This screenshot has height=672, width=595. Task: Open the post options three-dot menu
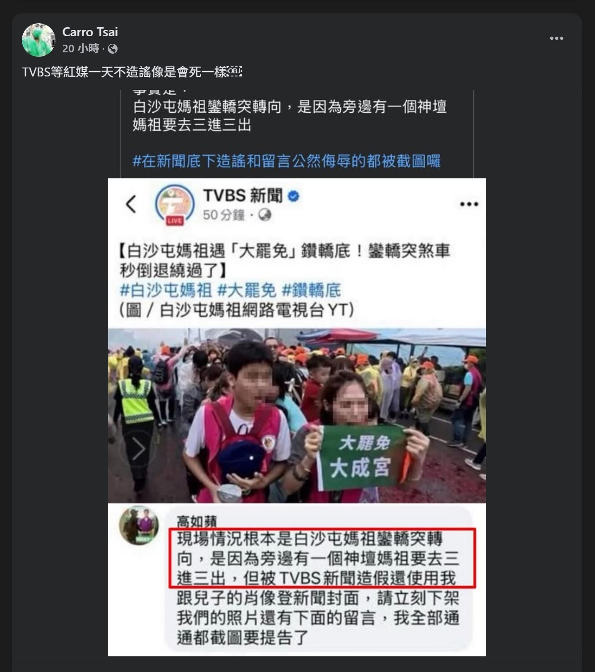click(557, 38)
